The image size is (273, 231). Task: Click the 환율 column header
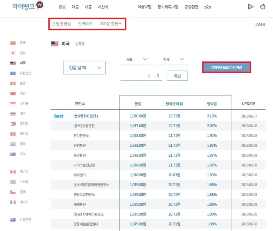138,104
